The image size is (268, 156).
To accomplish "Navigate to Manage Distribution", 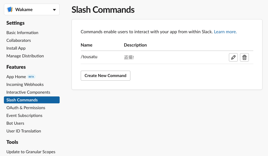I will coord(25,56).
